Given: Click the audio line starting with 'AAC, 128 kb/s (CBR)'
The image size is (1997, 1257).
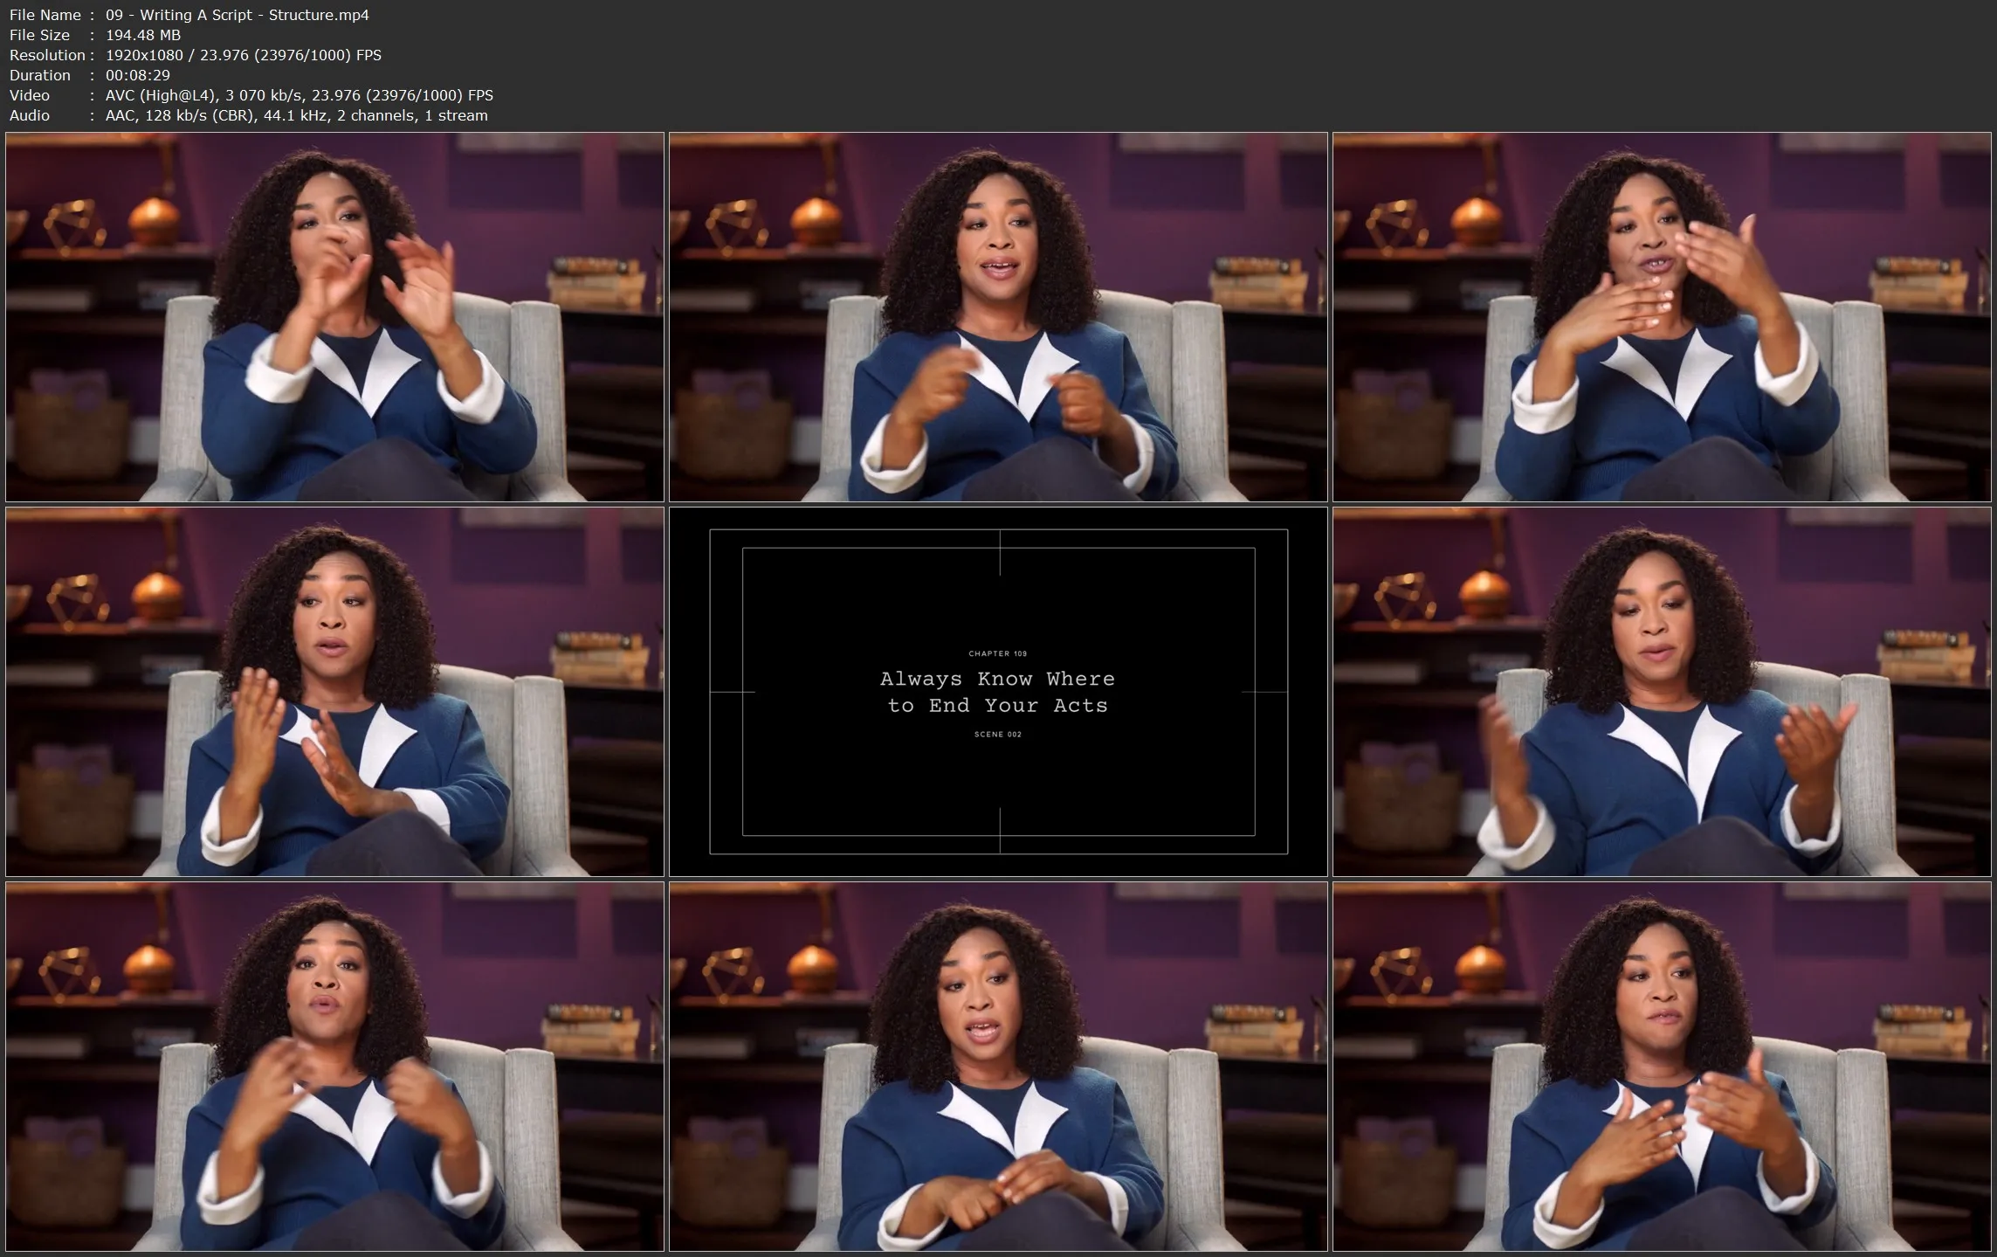Looking at the screenshot, I should [297, 115].
